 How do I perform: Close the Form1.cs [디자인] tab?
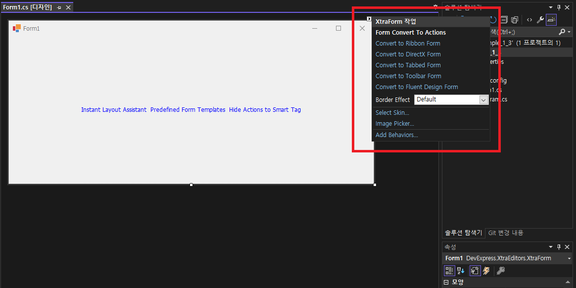(68, 7)
